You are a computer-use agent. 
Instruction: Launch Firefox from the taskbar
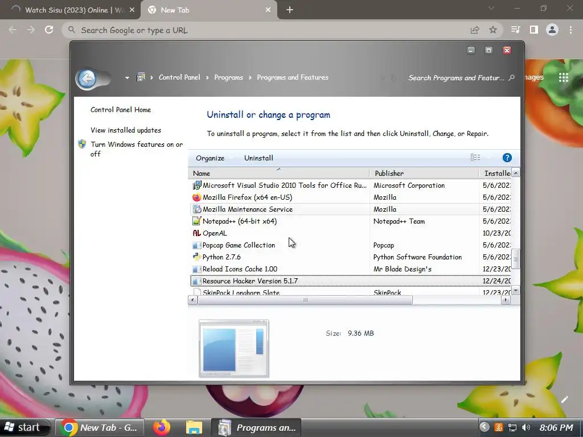161,427
